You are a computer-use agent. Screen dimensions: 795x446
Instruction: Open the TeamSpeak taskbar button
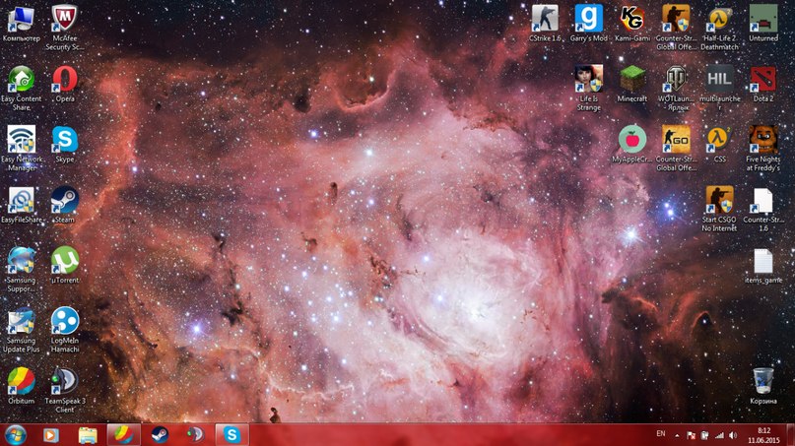(196, 435)
